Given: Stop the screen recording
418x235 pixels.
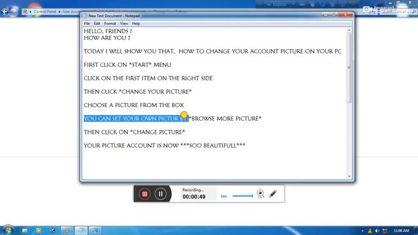Looking at the screenshot, I should (144, 194).
